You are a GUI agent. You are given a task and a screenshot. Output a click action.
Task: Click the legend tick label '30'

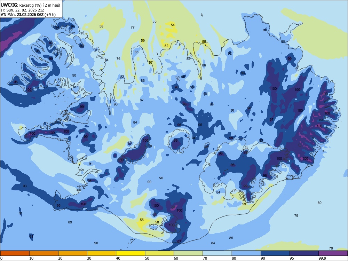coord(89,258)
